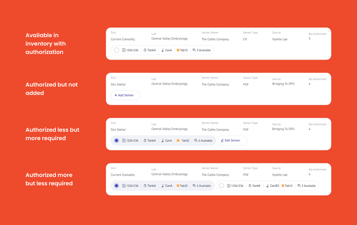Choose the TankB inventory radio button
This screenshot has height=225, width=357.
tap(221, 186)
